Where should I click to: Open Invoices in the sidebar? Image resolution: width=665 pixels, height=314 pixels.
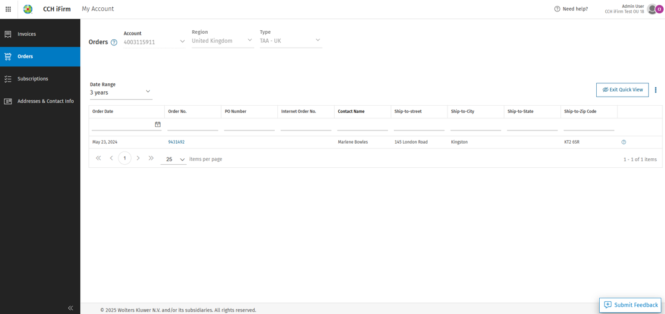coord(40,34)
